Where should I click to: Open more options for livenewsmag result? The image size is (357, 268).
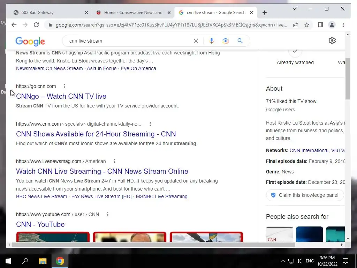coord(114,161)
